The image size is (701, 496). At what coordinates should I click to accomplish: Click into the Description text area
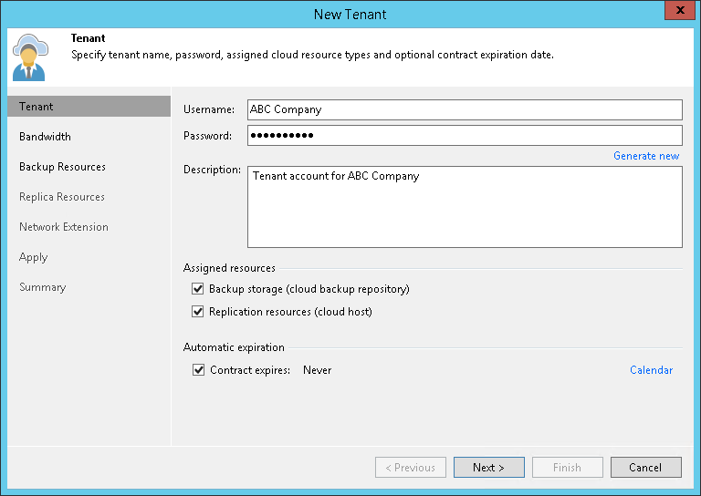[465, 207]
